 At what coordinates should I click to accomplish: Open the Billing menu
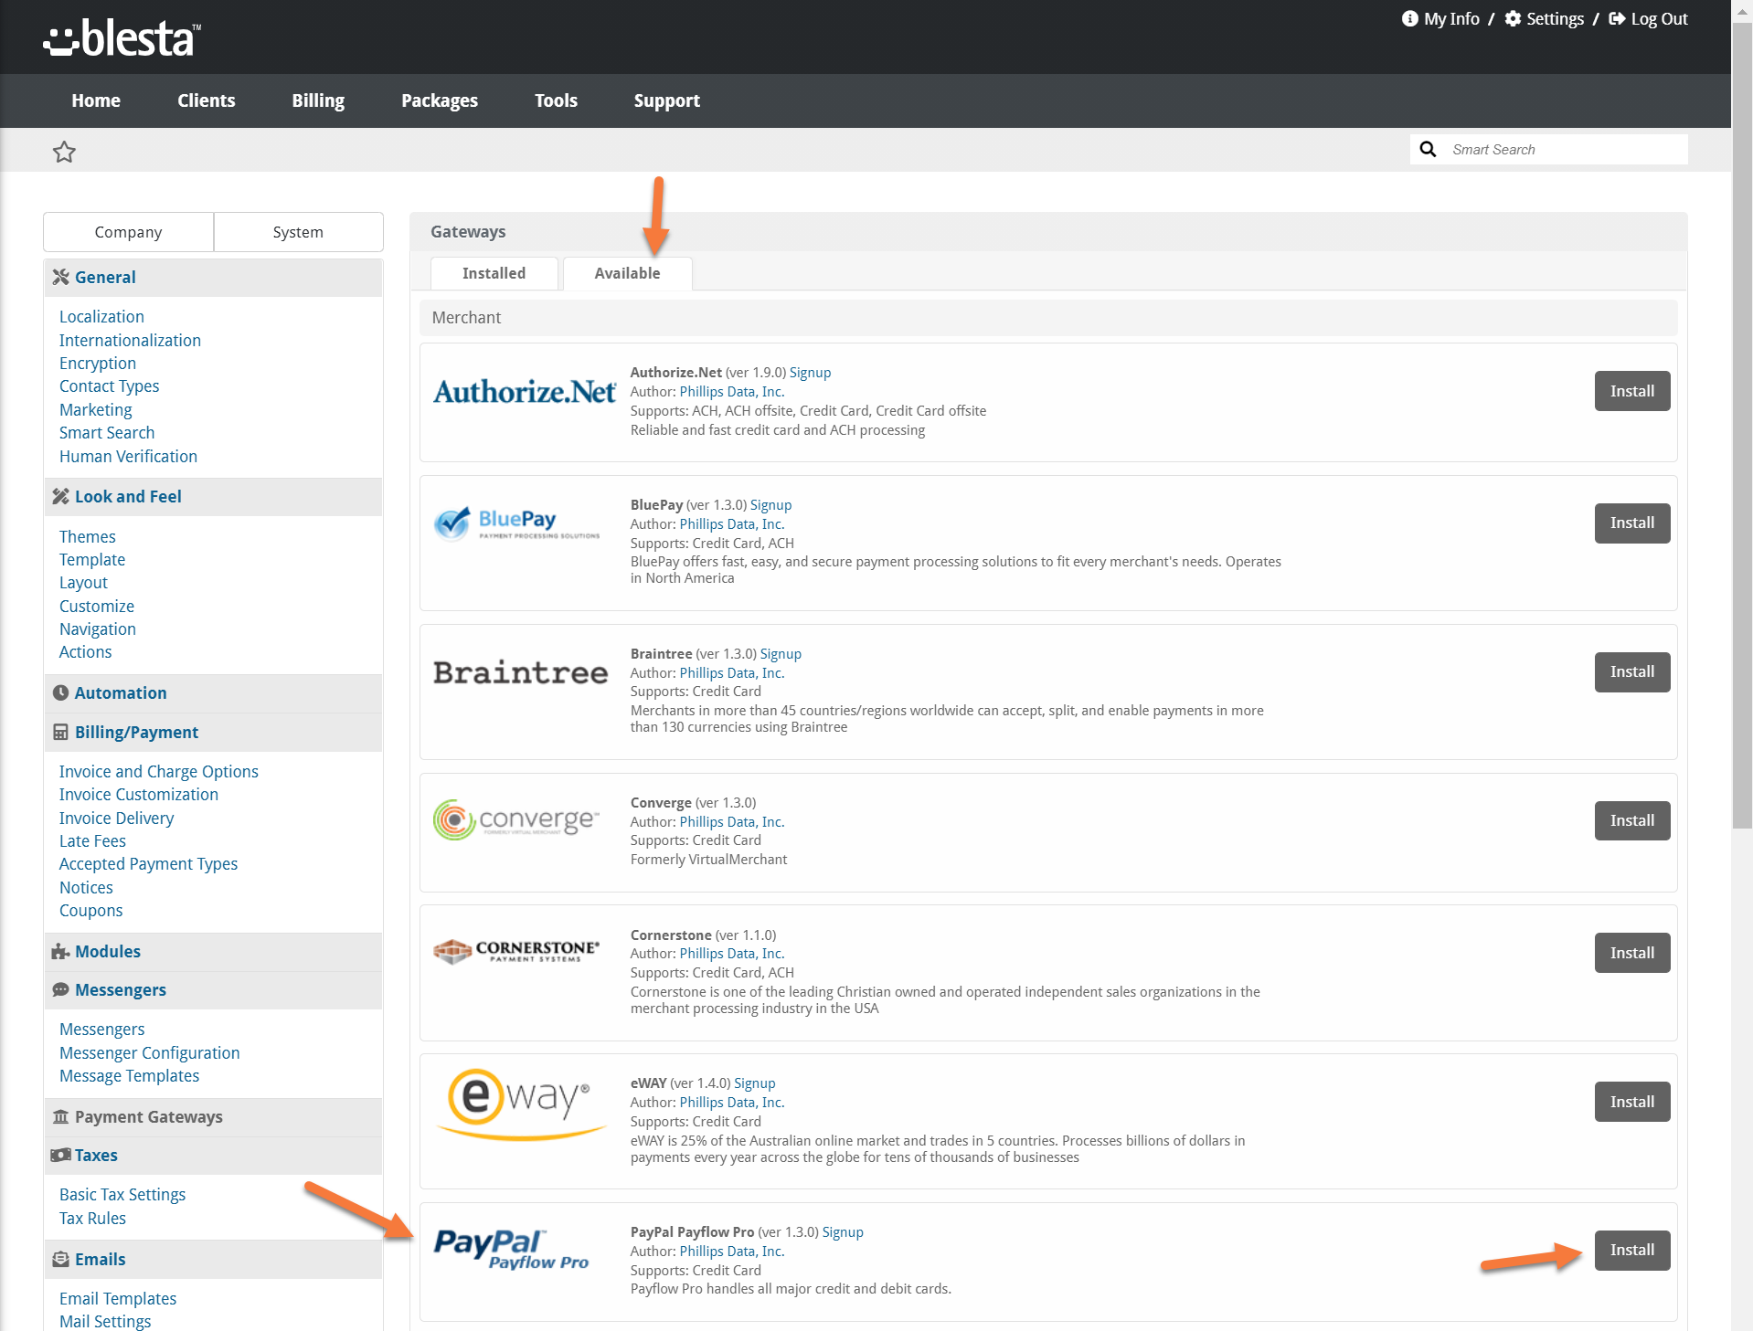318,100
